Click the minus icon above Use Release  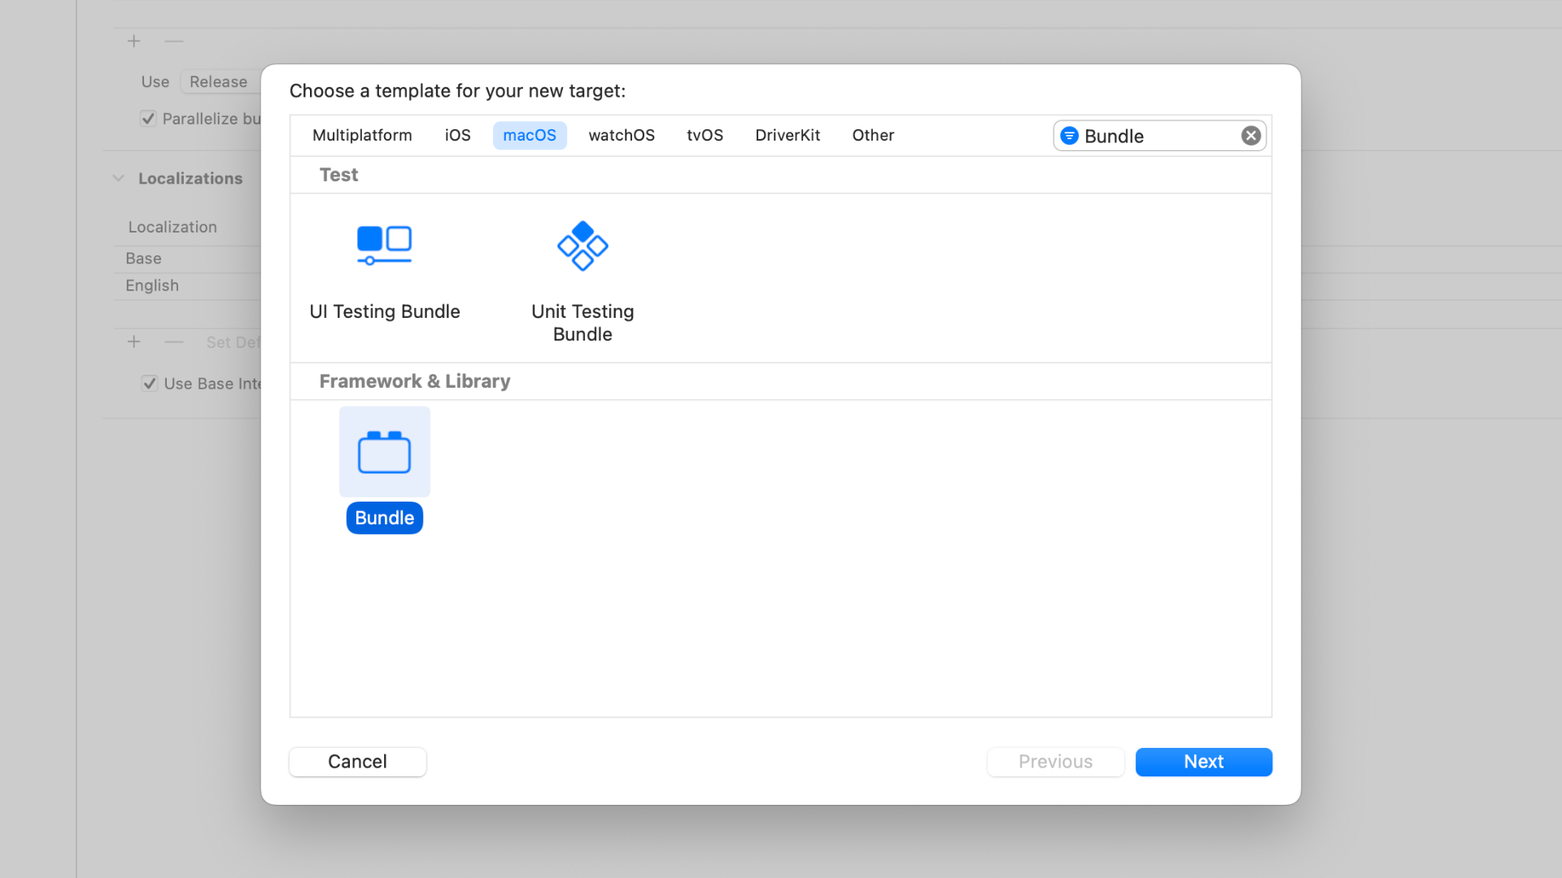(x=173, y=41)
